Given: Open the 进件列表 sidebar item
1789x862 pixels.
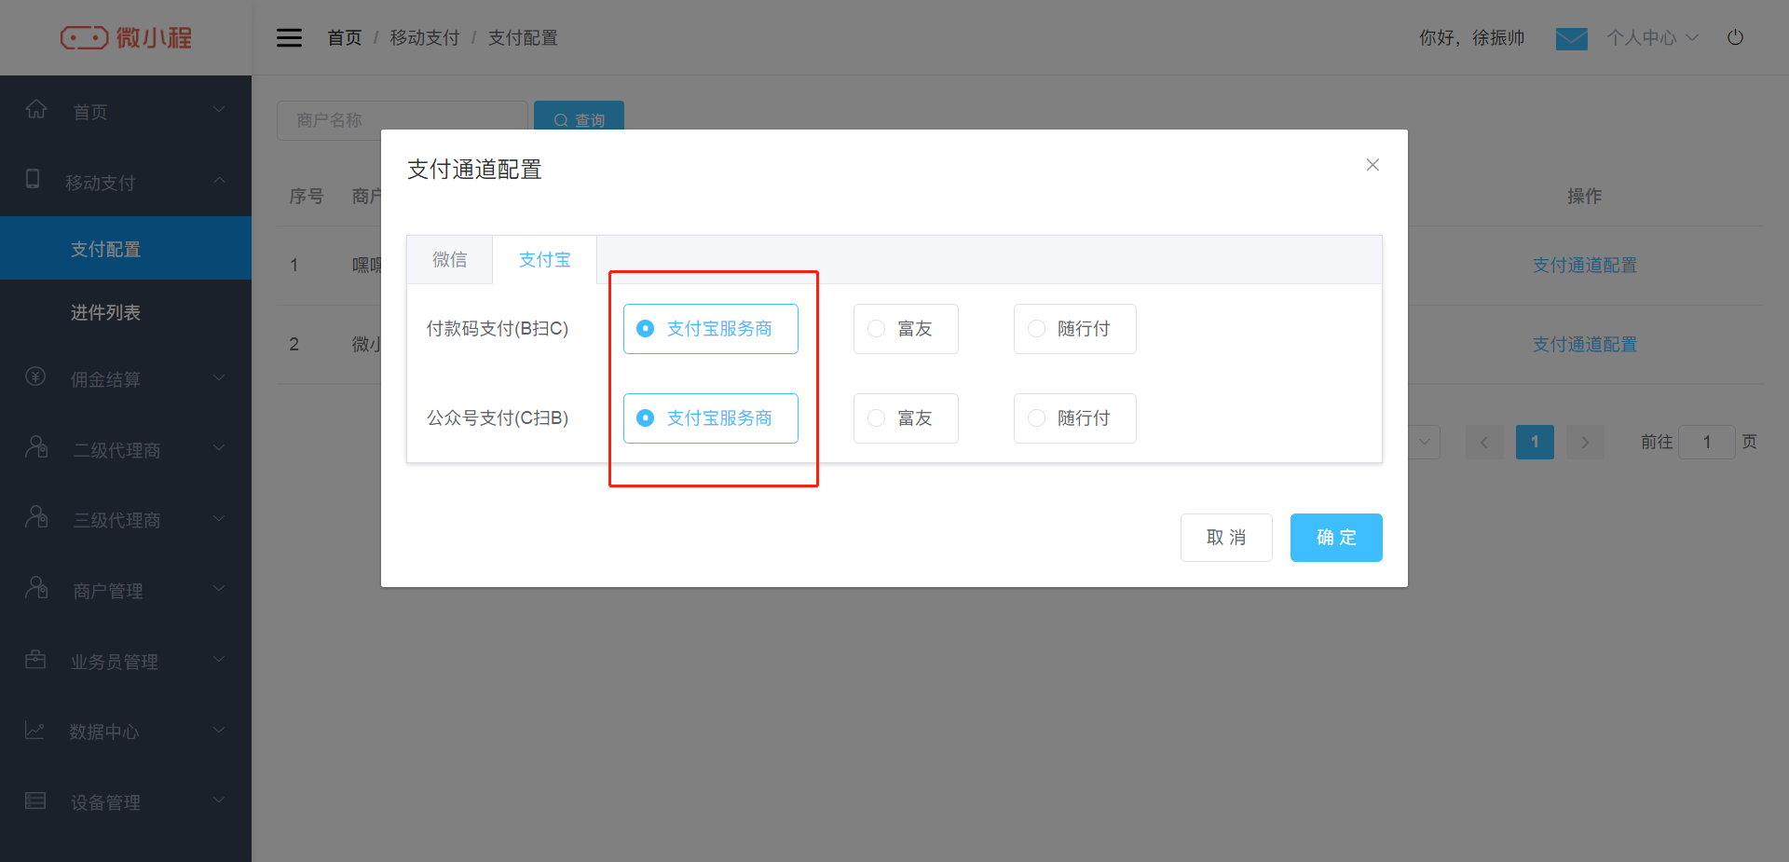Looking at the screenshot, I should click(x=126, y=312).
